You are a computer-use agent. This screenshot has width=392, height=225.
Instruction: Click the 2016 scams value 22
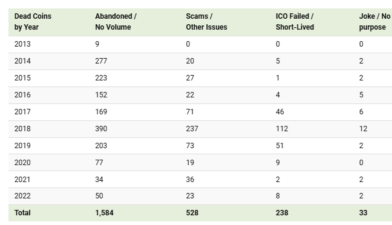tap(190, 95)
